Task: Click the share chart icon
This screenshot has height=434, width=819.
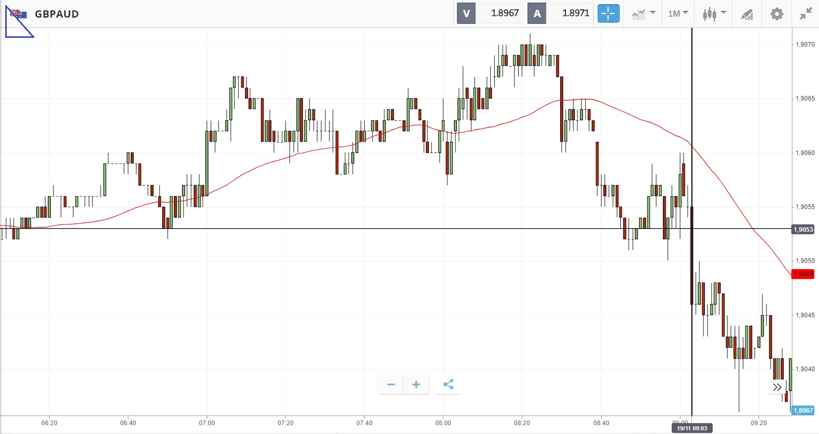Action: 449,385
